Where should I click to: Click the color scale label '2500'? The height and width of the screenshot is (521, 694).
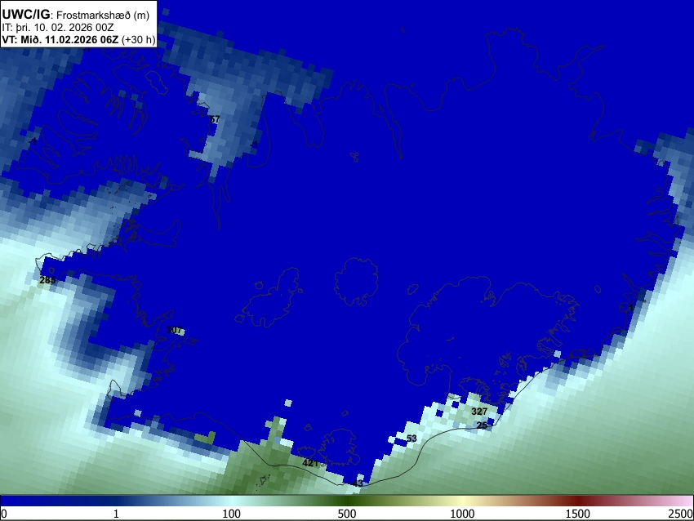(681, 514)
